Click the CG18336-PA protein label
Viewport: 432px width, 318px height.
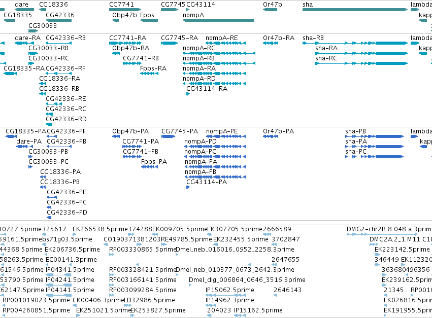coord(60,172)
